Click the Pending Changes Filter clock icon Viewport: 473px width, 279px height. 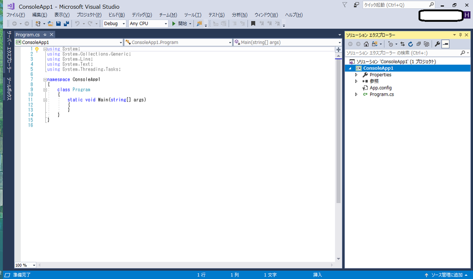pyautogui.click(x=391, y=44)
